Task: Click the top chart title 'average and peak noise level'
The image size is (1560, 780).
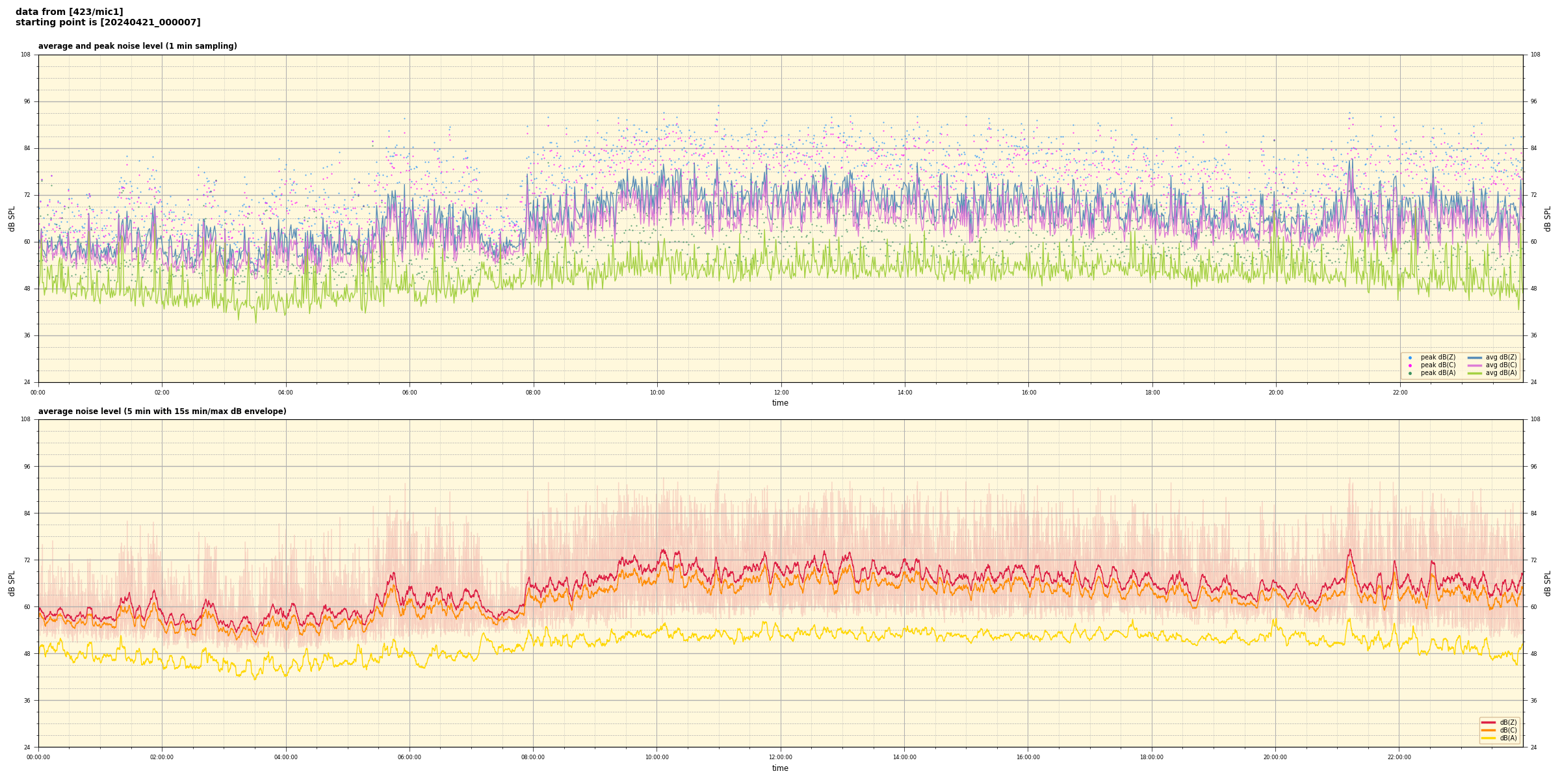Action: (137, 46)
